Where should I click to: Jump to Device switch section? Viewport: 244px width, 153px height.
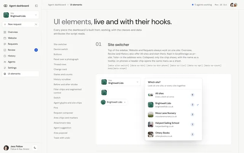click(61, 49)
